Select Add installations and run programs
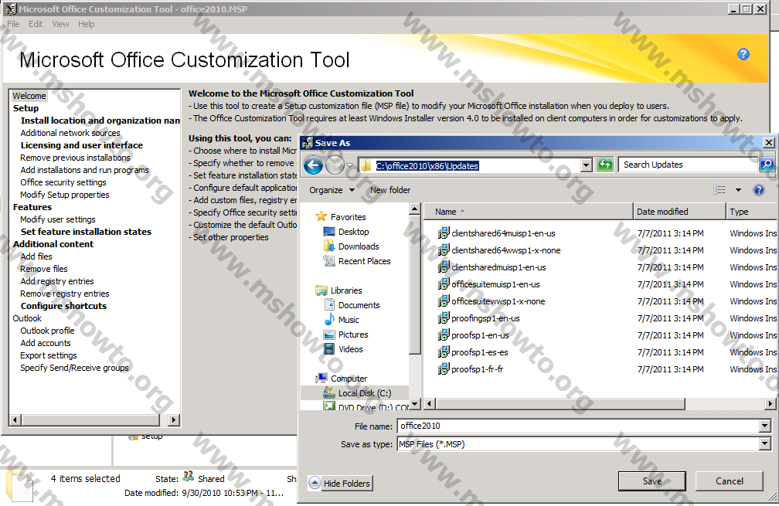 [x=84, y=170]
